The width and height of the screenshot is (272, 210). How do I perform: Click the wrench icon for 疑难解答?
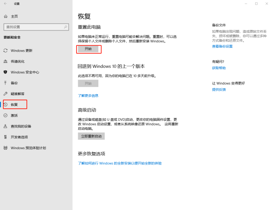click(5, 94)
